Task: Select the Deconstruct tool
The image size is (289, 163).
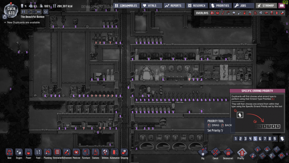Action: coord(228,153)
